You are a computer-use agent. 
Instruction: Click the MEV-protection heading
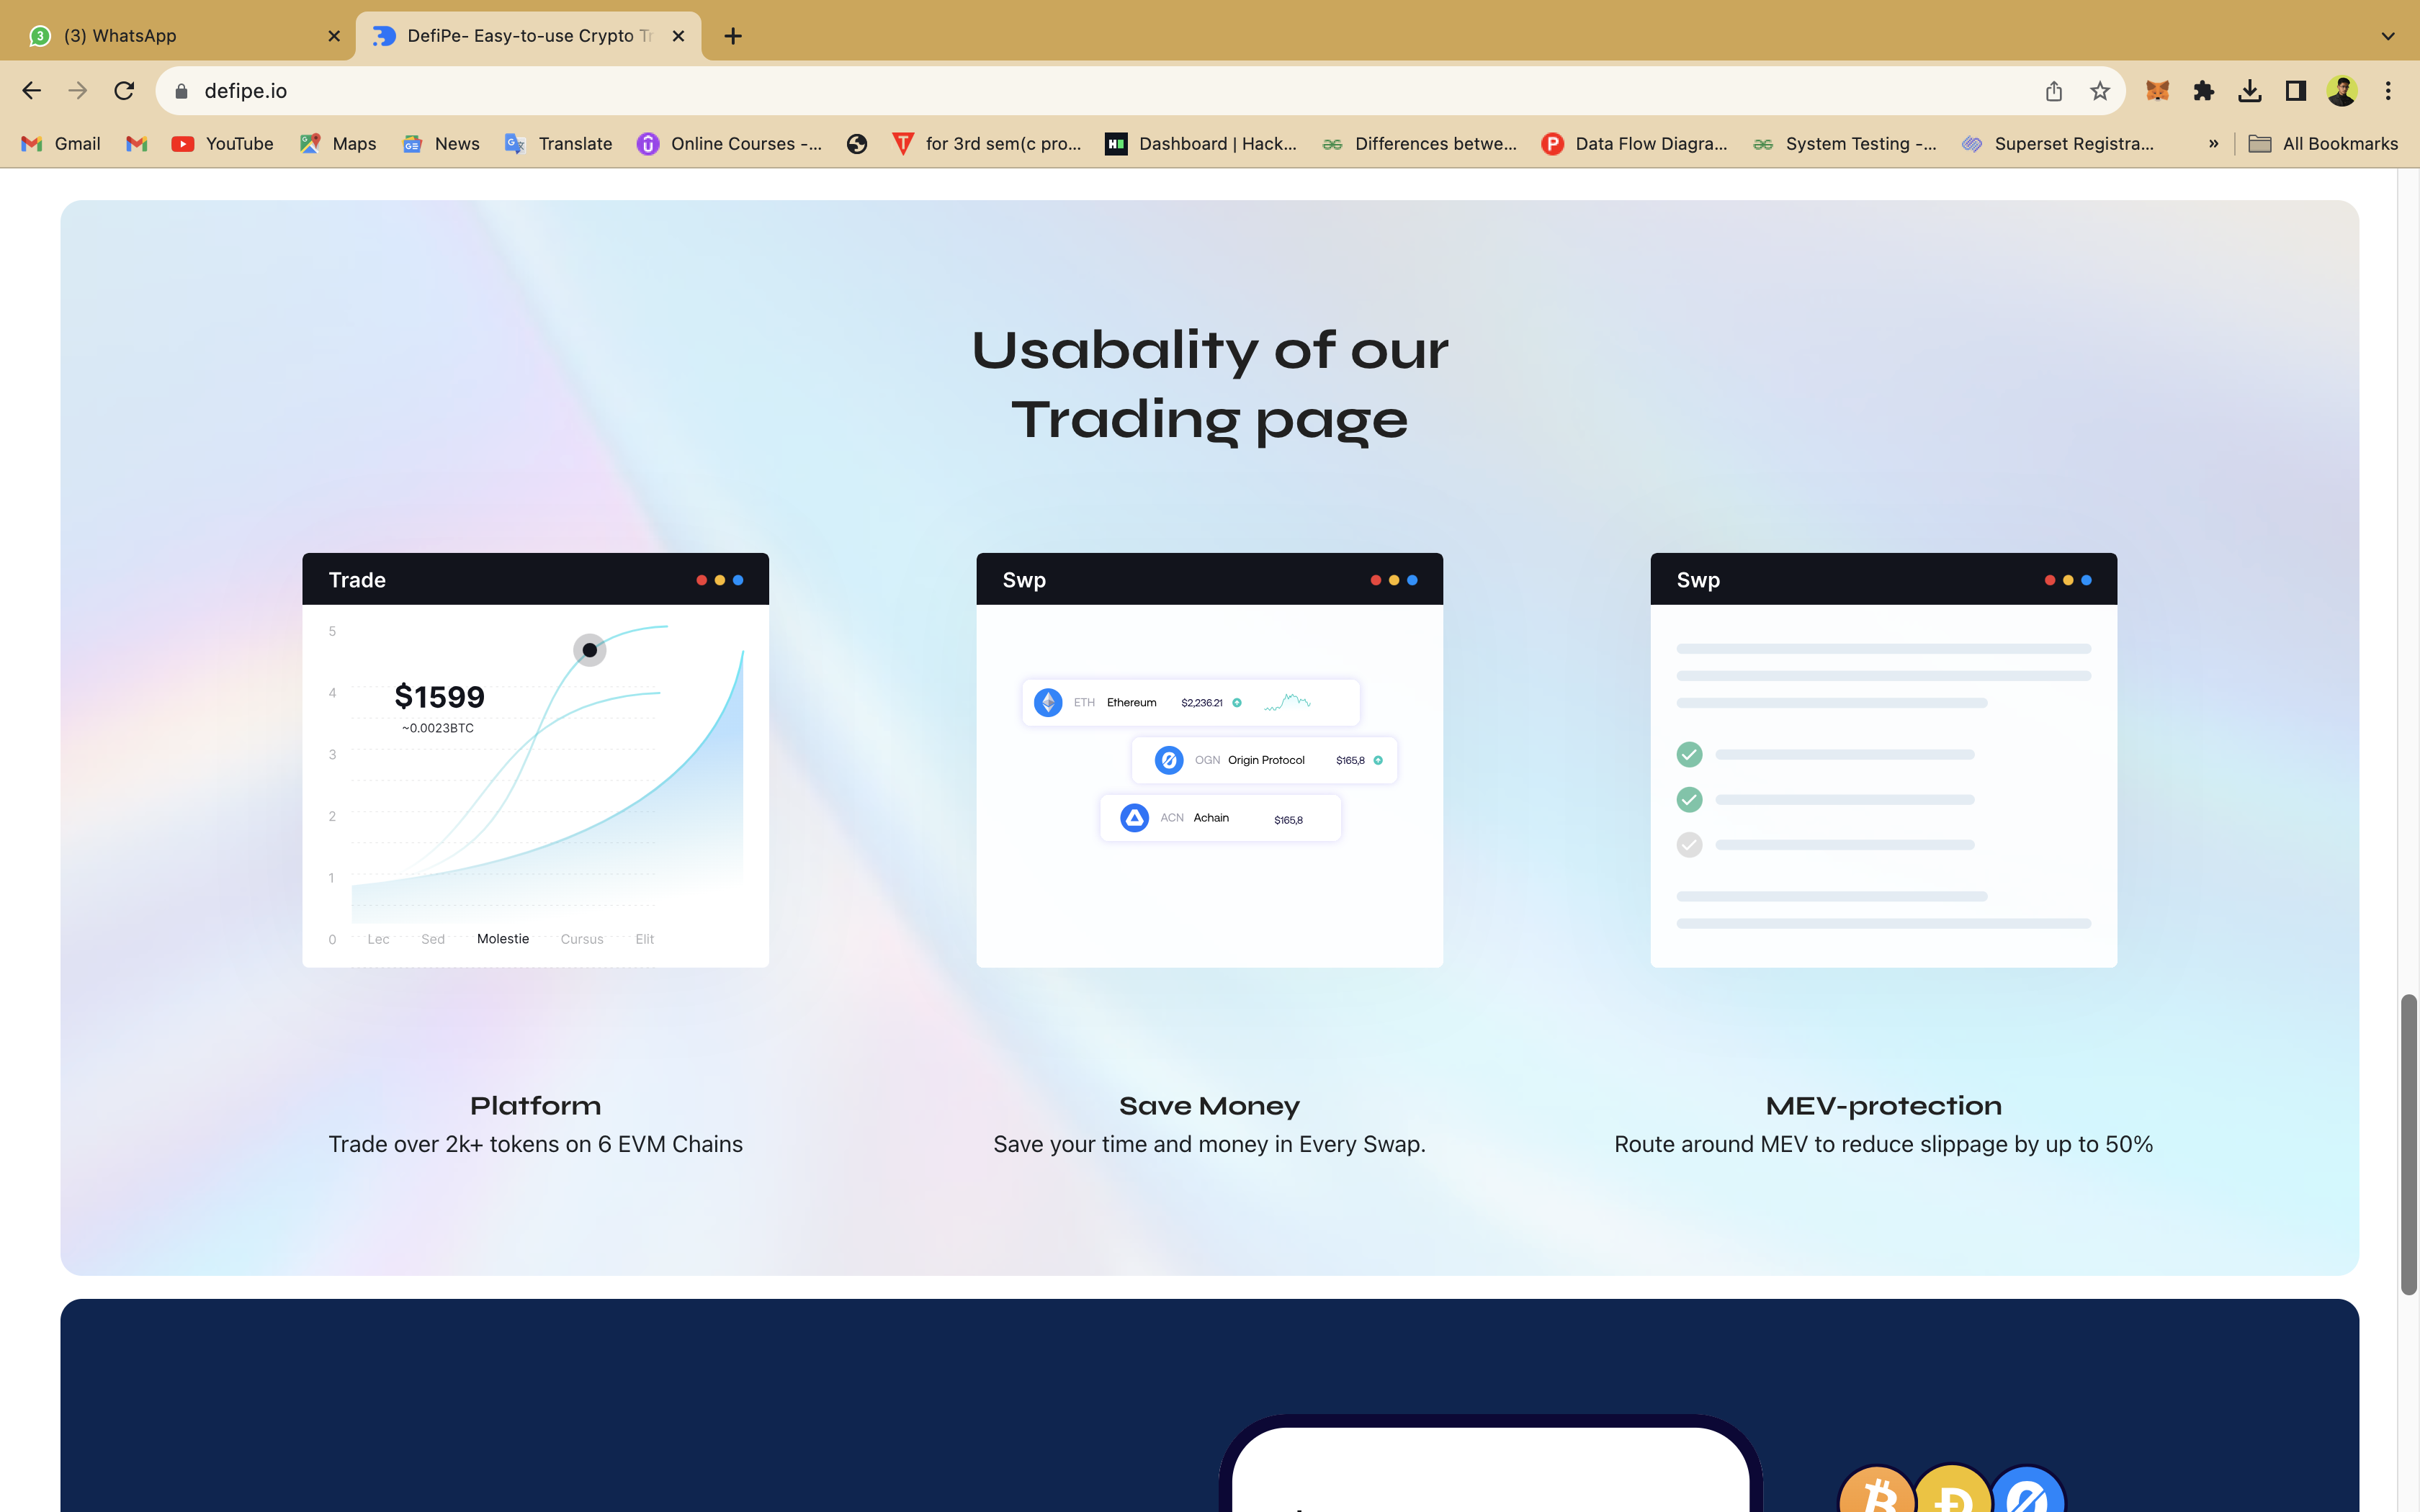1884,1105
